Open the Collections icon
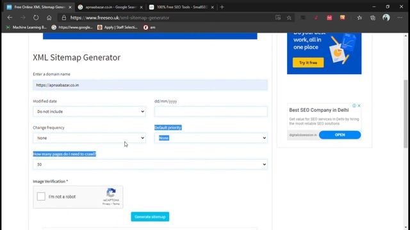Viewport: 410px width, 230px height. pyautogui.click(x=373, y=18)
